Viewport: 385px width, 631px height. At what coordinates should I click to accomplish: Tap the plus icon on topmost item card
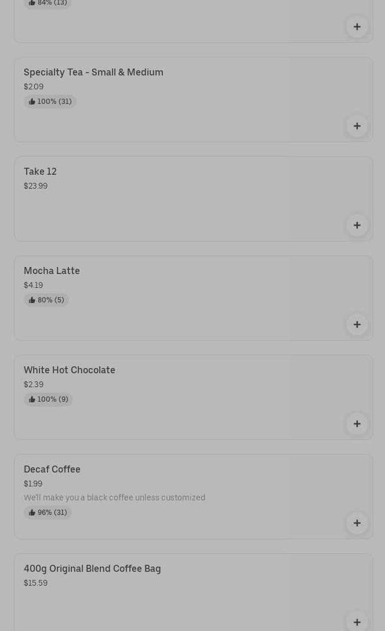(357, 27)
